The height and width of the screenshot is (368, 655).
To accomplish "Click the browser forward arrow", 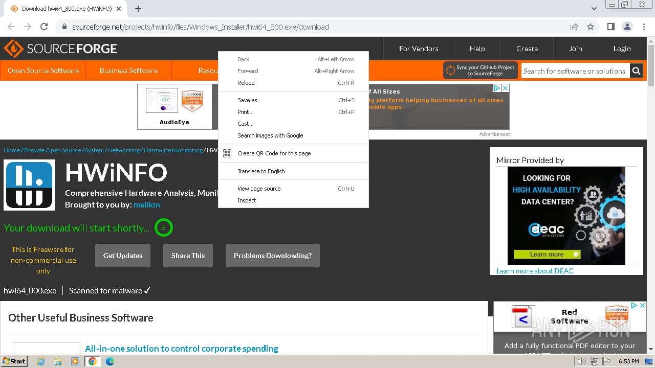I will pos(28,27).
